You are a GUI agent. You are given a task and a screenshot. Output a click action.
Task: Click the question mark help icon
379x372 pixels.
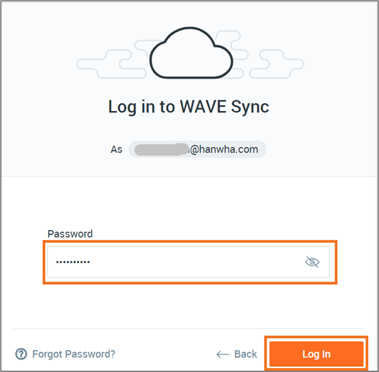[21, 354]
